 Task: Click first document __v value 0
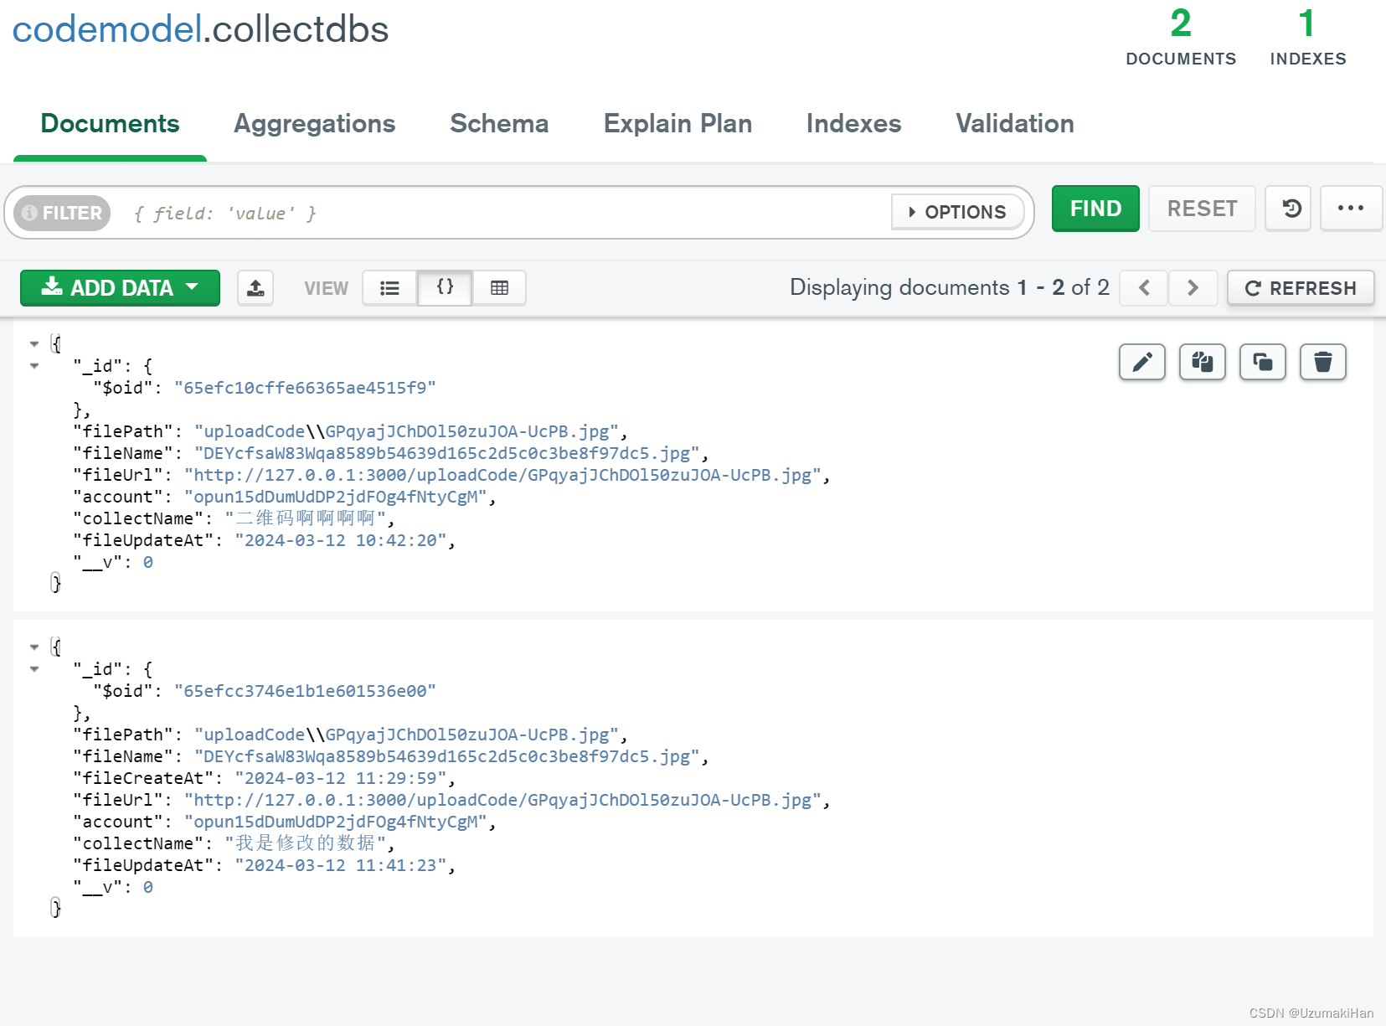tap(148, 562)
